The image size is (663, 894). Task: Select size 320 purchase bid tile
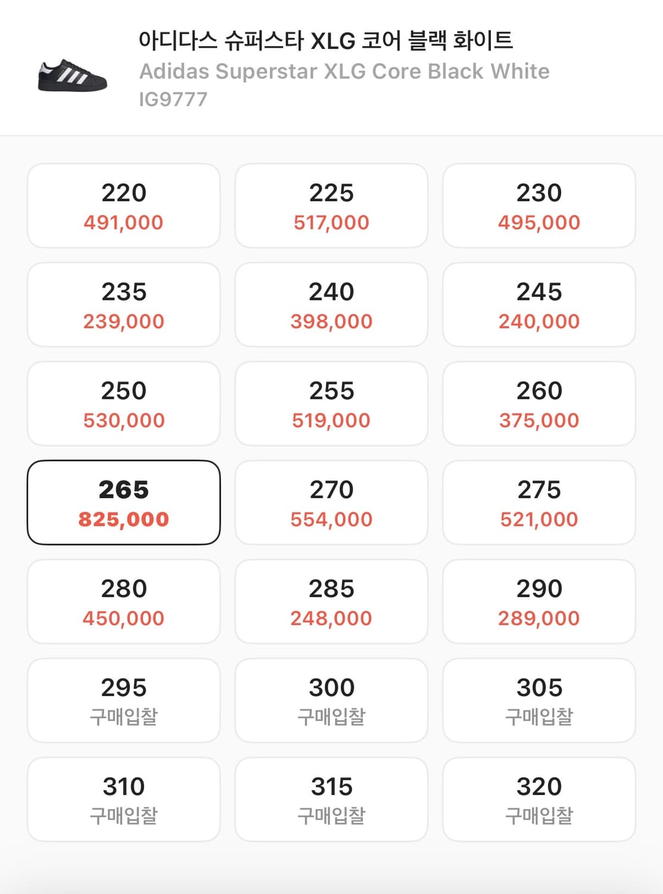tap(539, 800)
